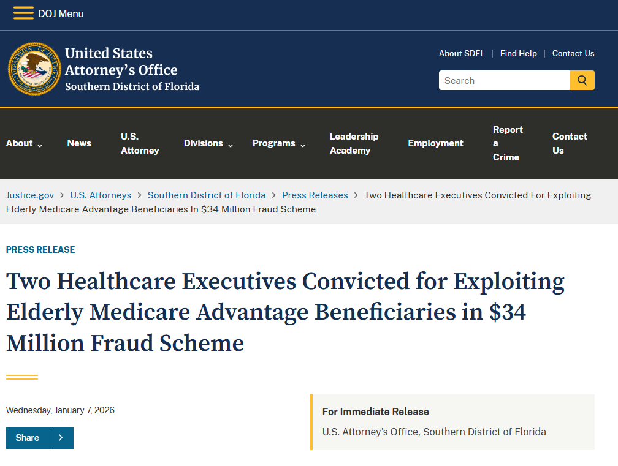
Task: Open the Employment navigation item
Action: pos(435,143)
